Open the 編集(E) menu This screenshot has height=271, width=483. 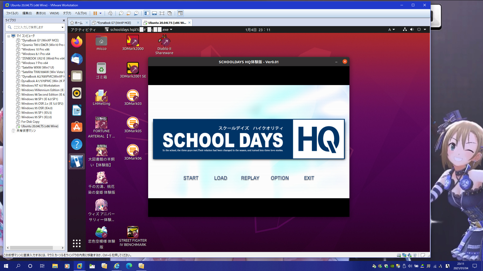(27, 13)
